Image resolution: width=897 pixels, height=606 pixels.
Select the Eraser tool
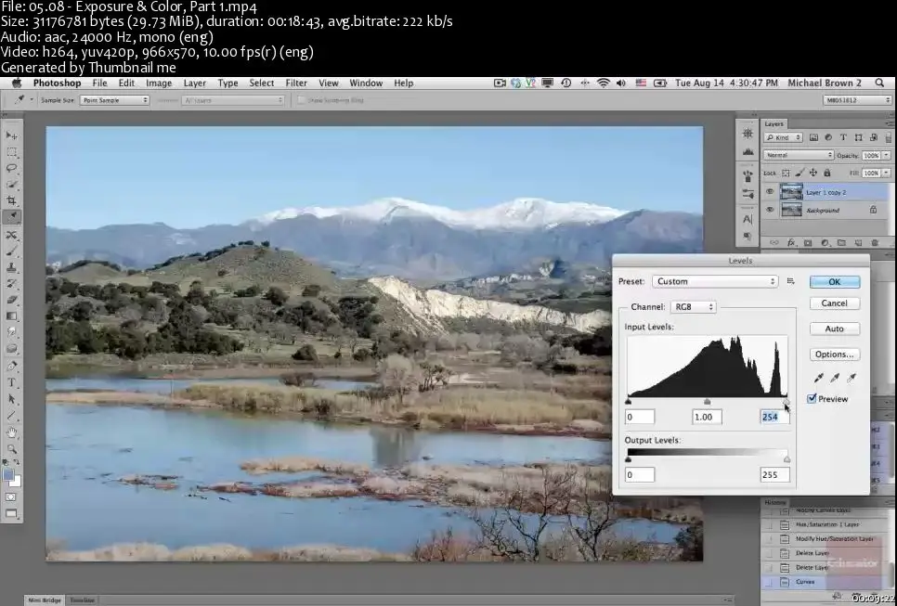[x=11, y=300]
